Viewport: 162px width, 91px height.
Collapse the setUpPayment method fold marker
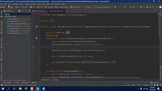click(x=40, y=71)
